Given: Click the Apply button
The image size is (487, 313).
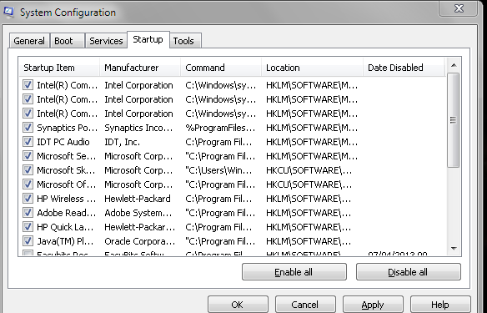Looking at the screenshot, I should (373, 305).
